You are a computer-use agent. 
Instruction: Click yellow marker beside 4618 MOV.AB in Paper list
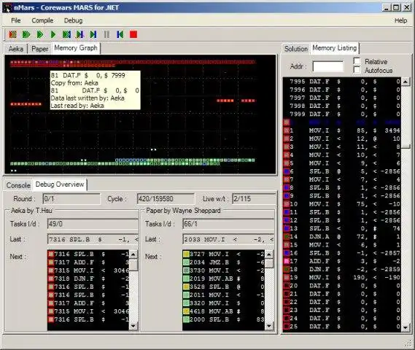pyautogui.click(x=186, y=311)
